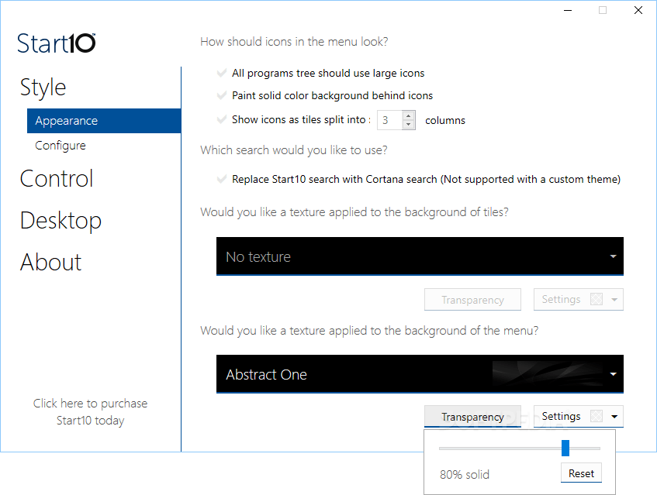The image size is (657, 495).
Task: Click the transparency slider handle
Action: click(565, 448)
